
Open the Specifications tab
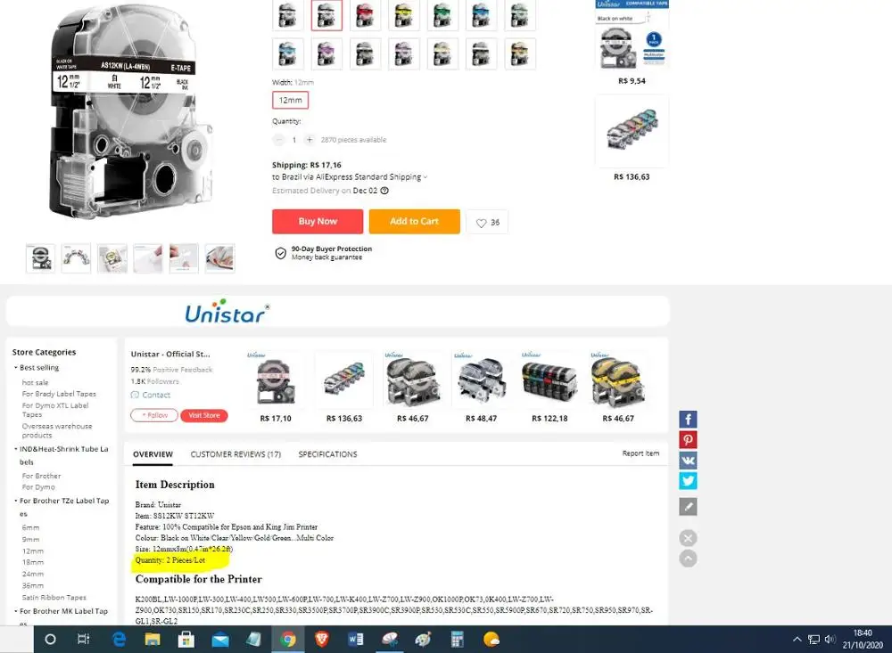tap(327, 454)
